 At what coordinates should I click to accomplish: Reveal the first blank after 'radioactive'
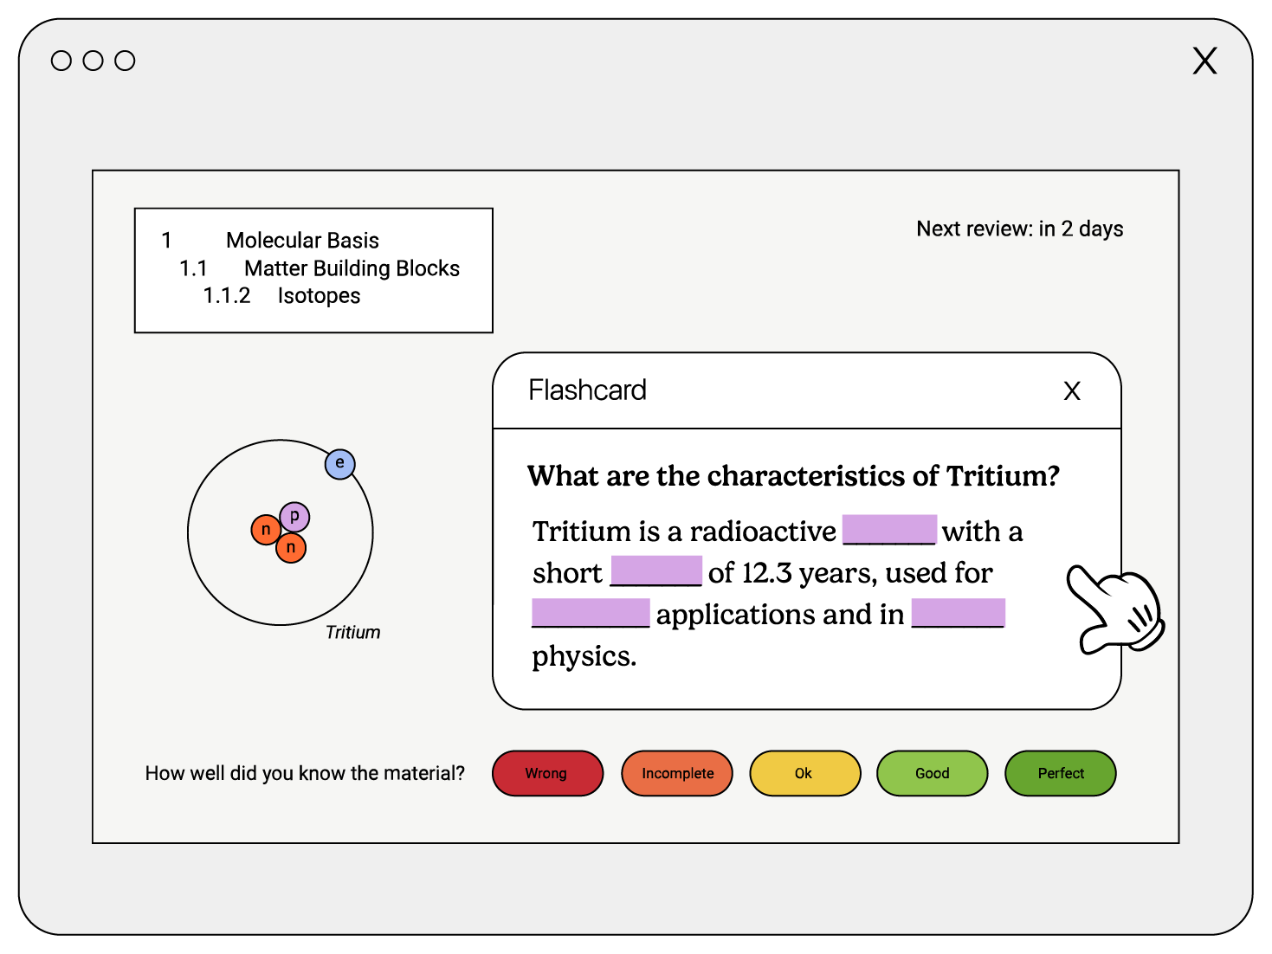coord(889,530)
